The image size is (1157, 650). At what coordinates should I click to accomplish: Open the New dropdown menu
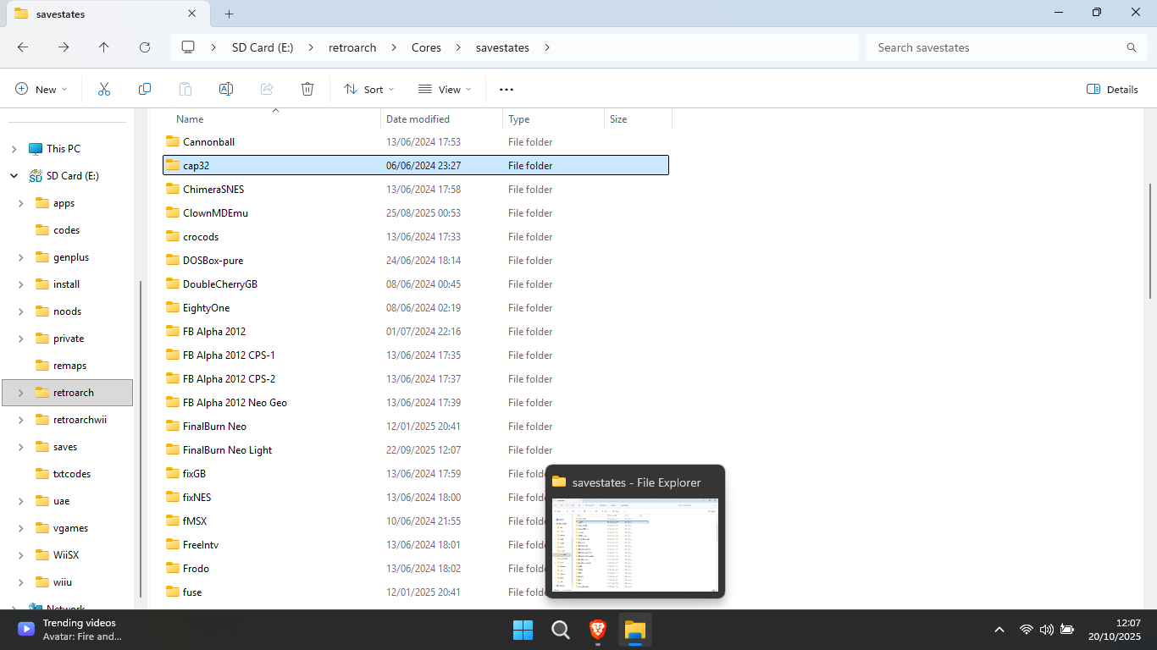tap(41, 89)
